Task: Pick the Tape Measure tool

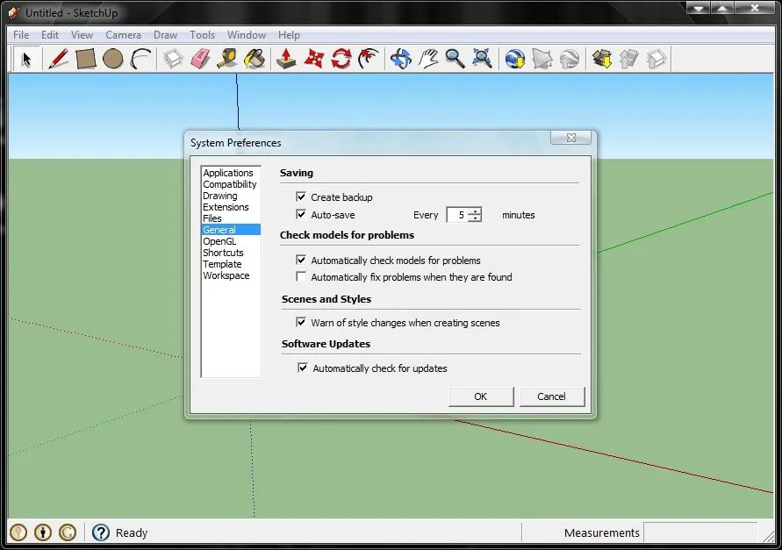Action: 227,59
